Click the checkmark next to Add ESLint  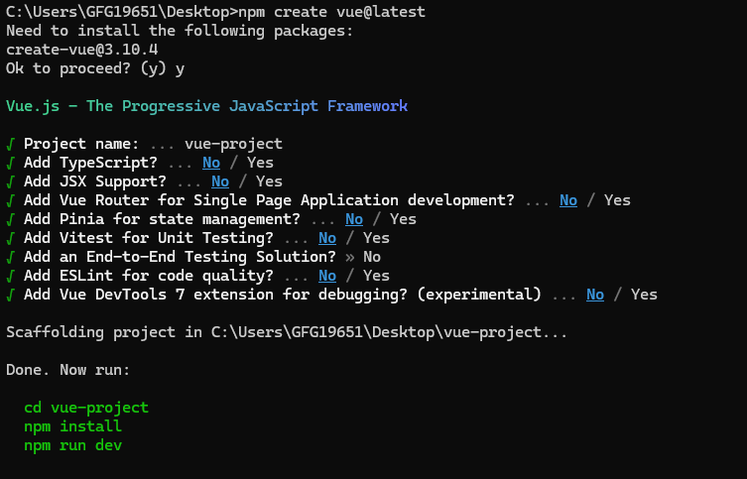[10, 276]
